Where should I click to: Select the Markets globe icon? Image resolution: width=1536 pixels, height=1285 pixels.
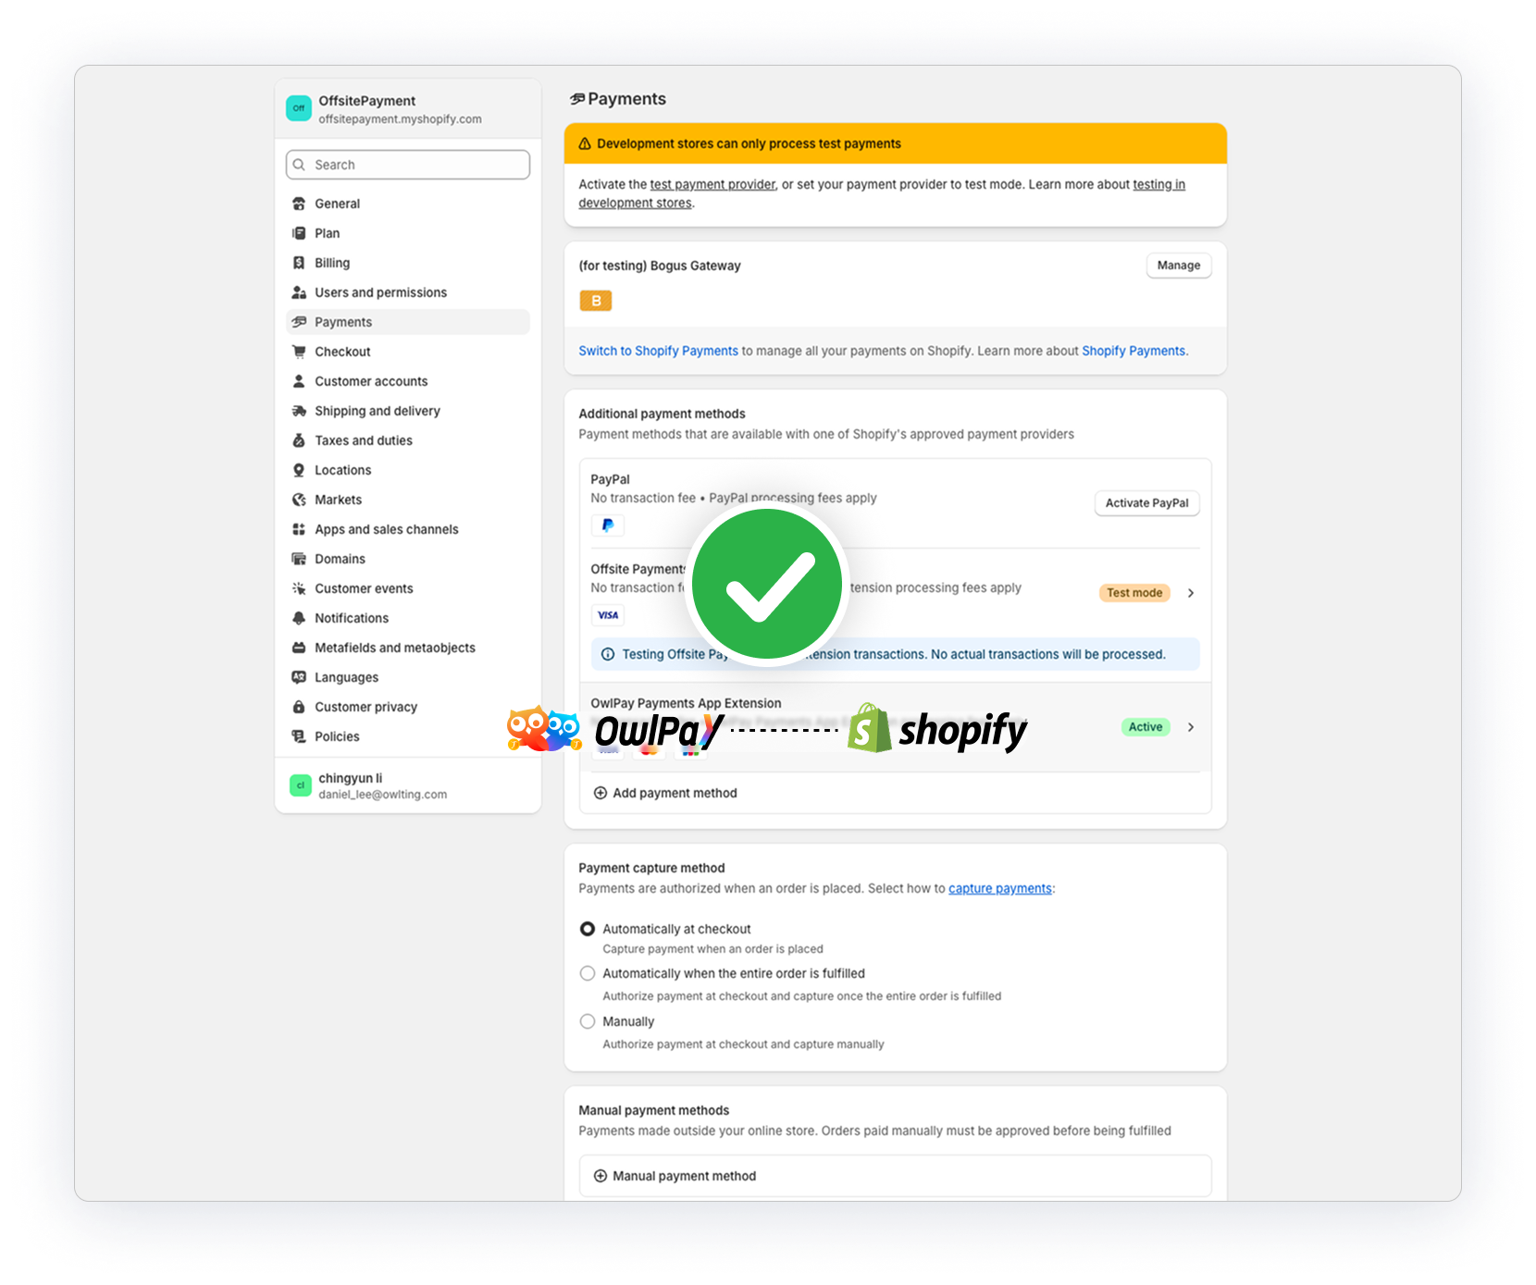click(x=299, y=500)
